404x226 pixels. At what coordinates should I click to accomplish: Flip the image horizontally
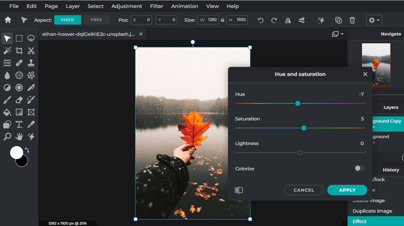tap(288, 20)
